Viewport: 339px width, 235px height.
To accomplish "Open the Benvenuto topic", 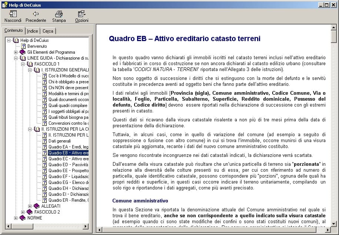I will click(x=37, y=46).
